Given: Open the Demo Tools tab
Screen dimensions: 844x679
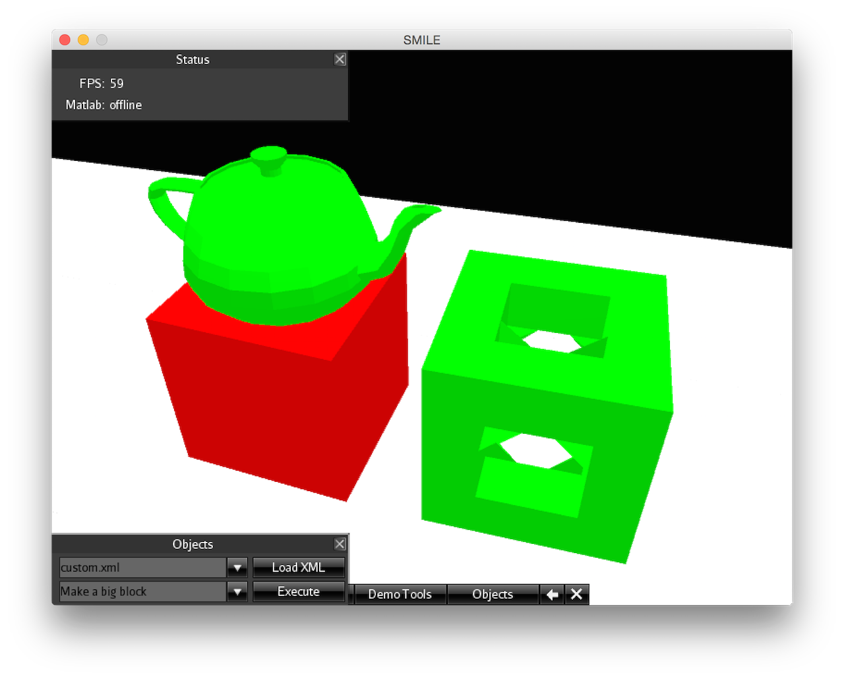Looking at the screenshot, I should click(x=400, y=594).
